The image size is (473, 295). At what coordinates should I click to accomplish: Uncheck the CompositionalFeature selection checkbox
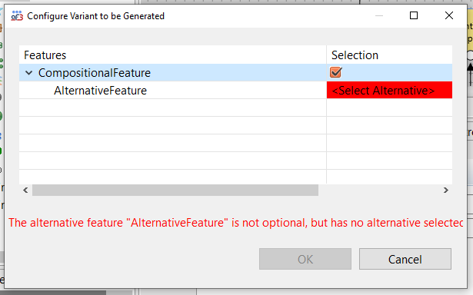[x=335, y=72]
